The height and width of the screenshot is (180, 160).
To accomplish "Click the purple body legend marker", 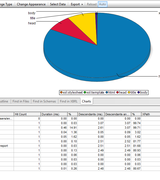I will point(139,93).
